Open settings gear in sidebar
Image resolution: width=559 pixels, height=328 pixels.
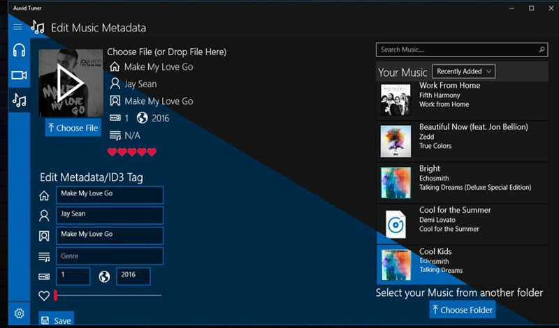[19, 313]
